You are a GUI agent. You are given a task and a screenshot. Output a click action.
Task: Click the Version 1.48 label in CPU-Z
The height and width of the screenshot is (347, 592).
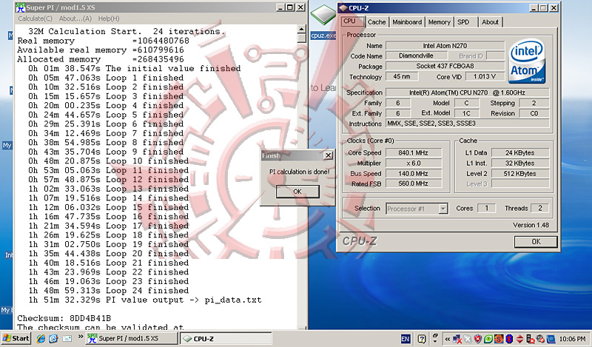click(x=531, y=225)
